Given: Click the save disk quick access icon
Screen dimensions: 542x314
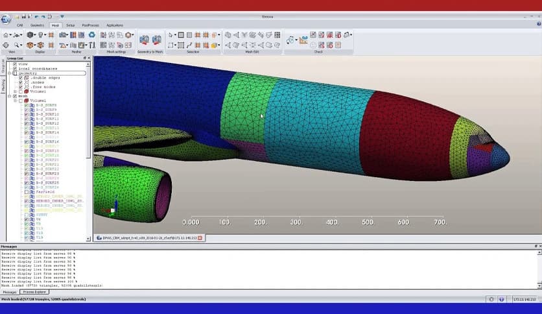Looking at the screenshot, I should point(23,17).
